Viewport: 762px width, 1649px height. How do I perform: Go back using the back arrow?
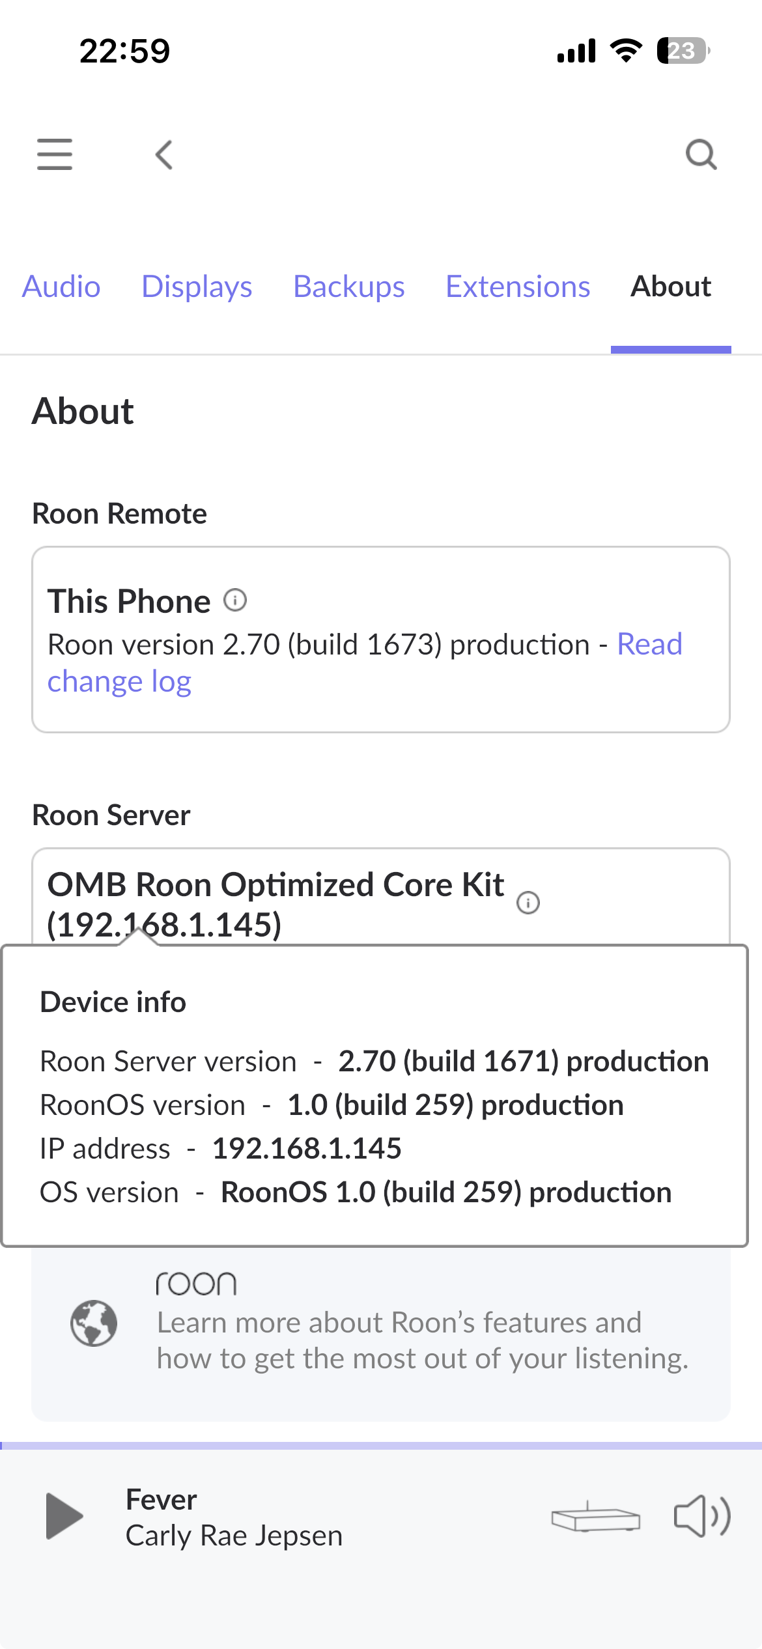tap(164, 155)
